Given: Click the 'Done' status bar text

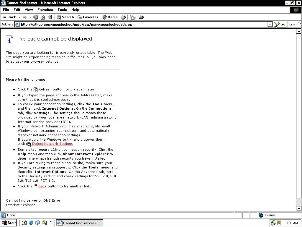Looking at the screenshot, I should 11,215.
